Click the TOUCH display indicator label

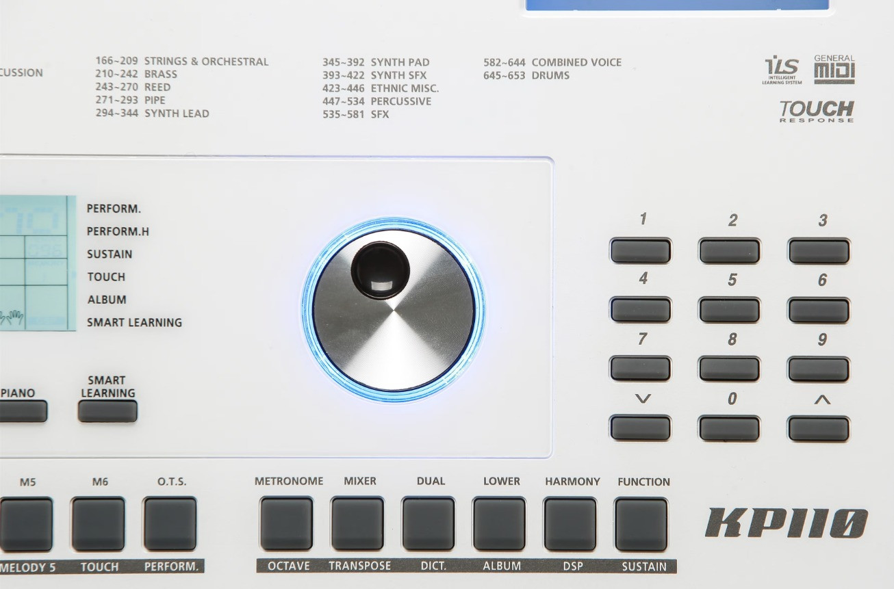coord(106,277)
